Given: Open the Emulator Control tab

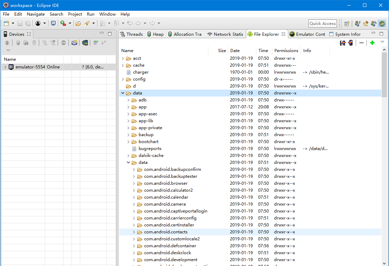Looking at the screenshot, I should coord(307,34).
